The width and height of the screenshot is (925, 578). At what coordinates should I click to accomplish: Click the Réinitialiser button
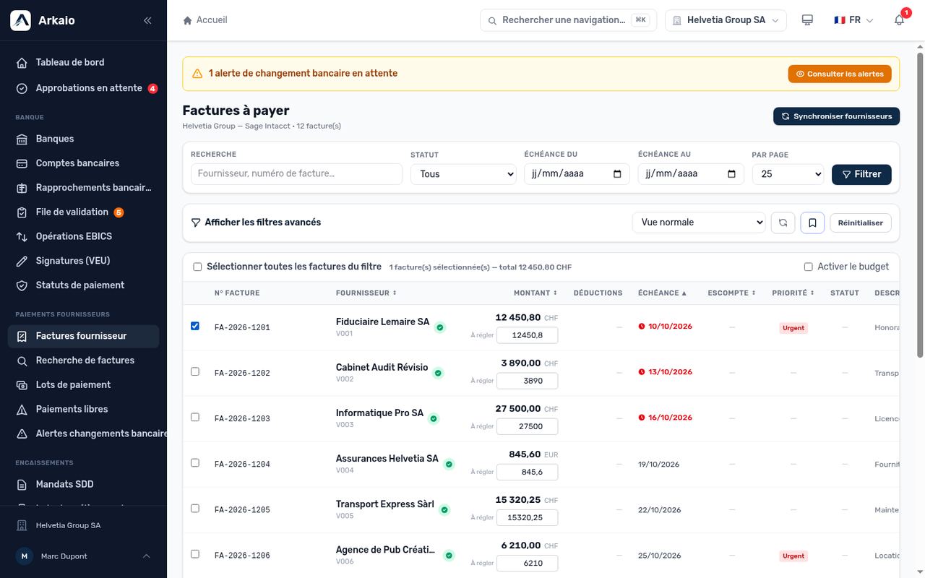tap(861, 223)
